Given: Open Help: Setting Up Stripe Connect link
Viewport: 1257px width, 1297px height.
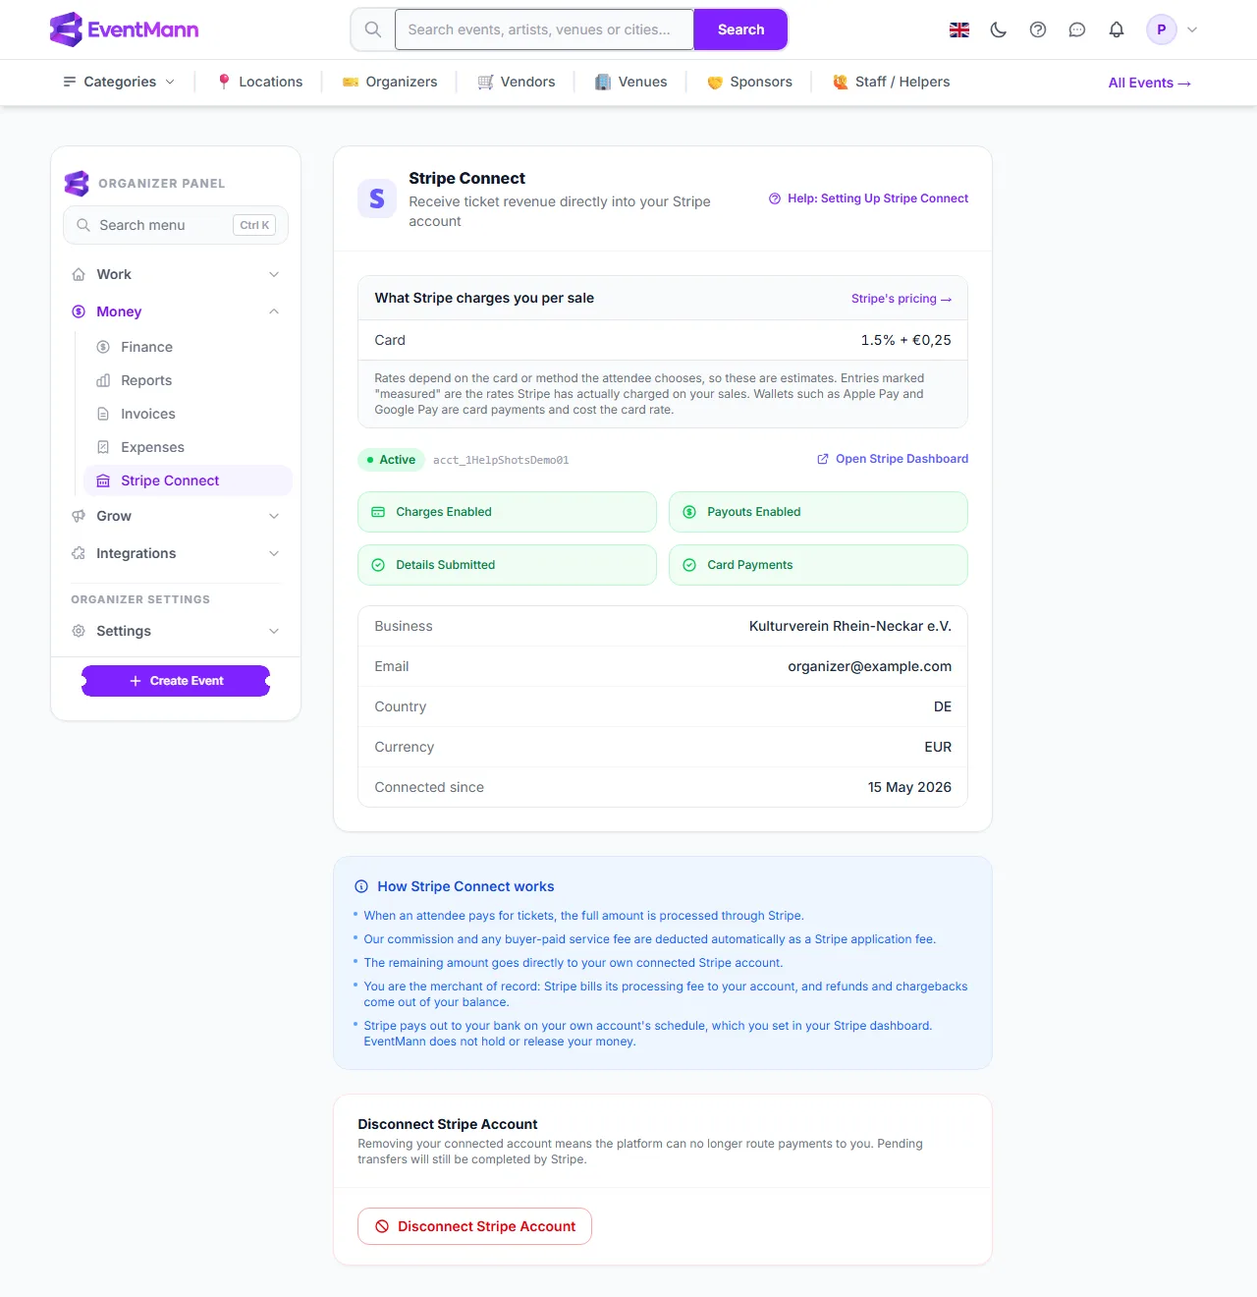Looking at the screenshot, I should click(868, 198).
